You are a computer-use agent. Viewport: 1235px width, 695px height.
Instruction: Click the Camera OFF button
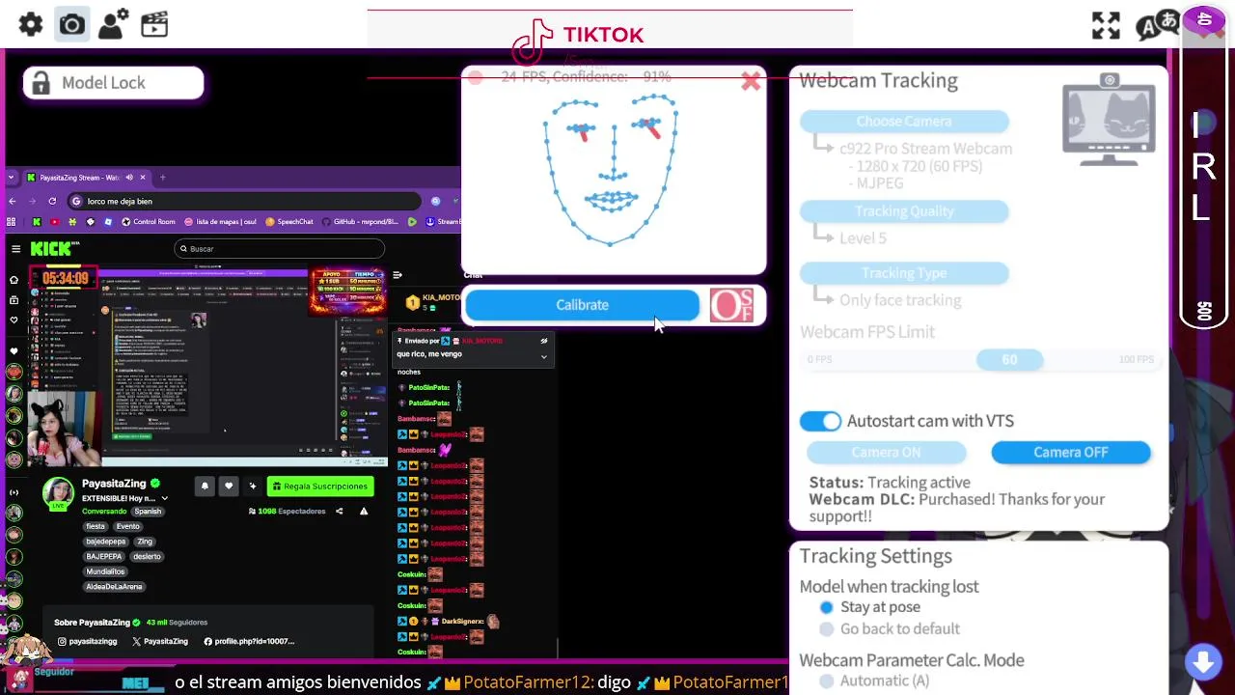click(x=1071, y=453)
